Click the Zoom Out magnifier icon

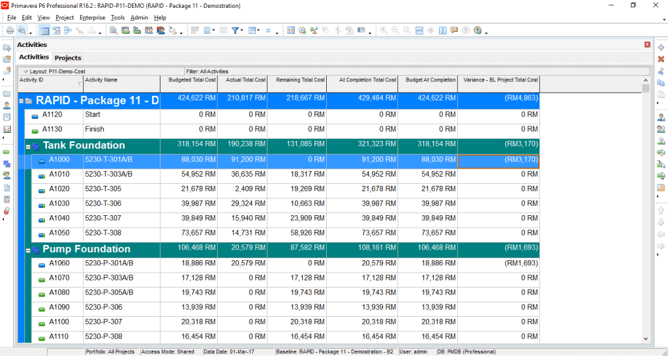coord(395,30)
